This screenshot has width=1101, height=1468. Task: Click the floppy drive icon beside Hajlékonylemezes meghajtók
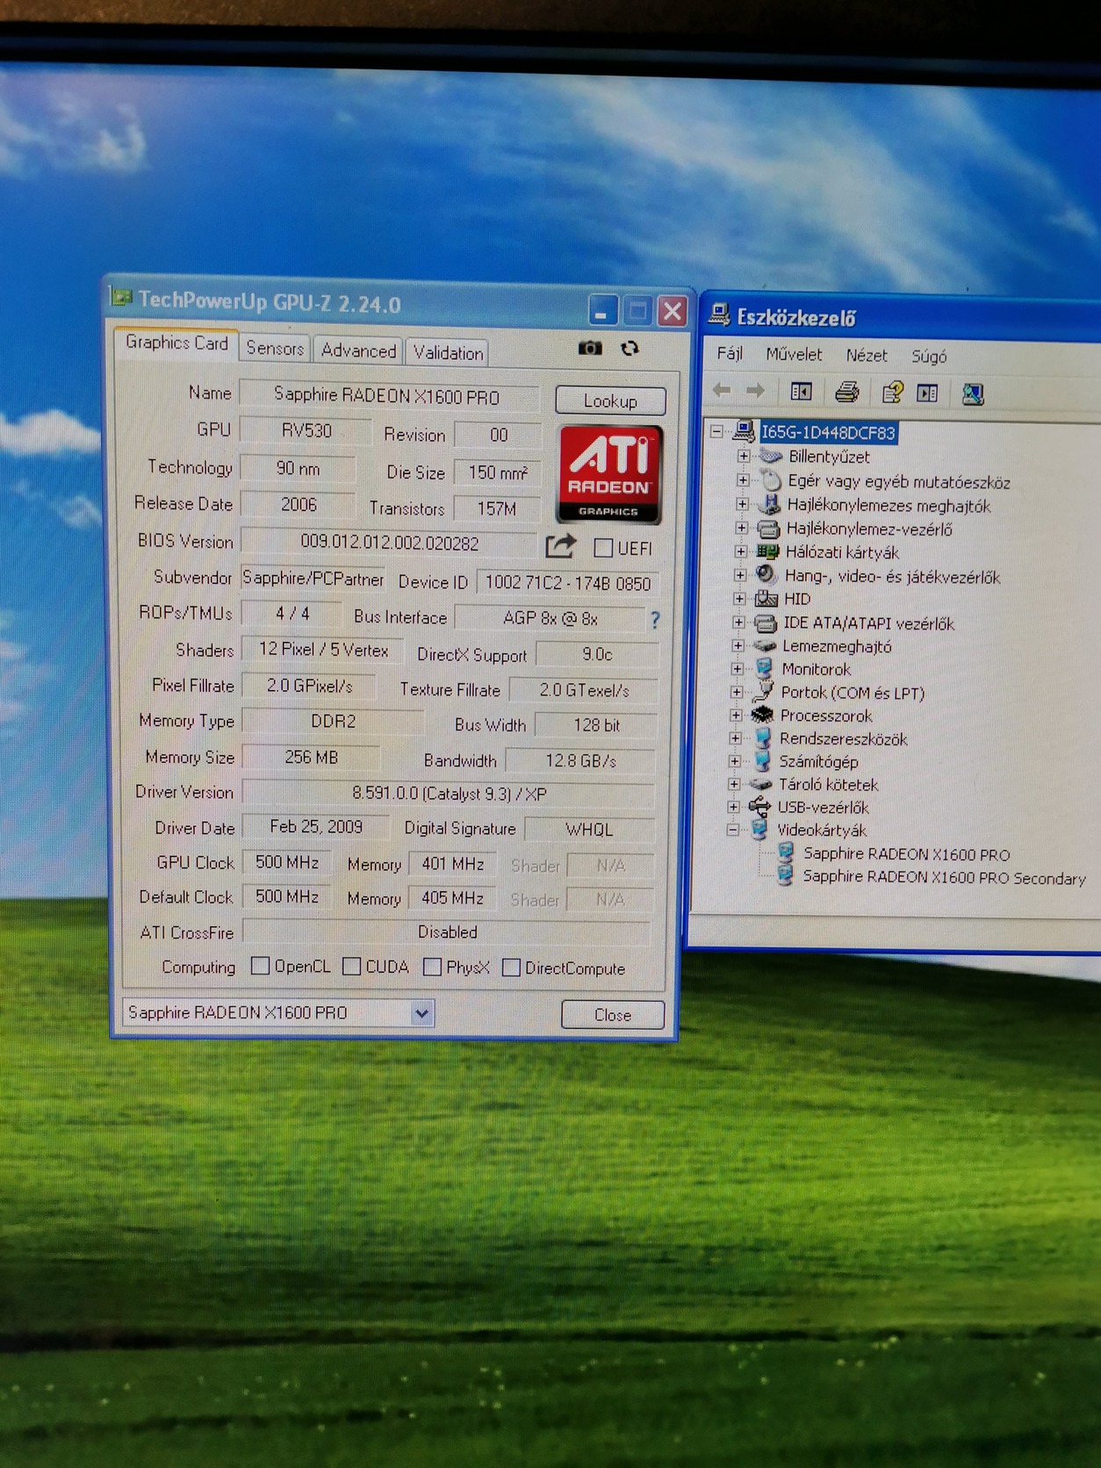pyautogui.click(x=769, y=504)
